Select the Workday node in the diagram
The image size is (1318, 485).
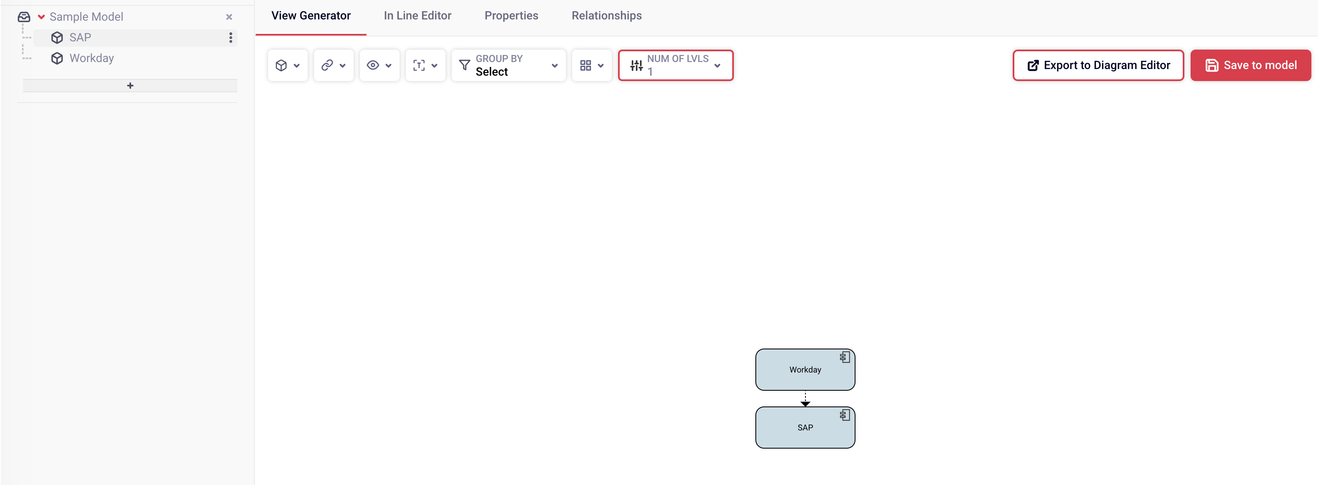click(x=805, y=369)
